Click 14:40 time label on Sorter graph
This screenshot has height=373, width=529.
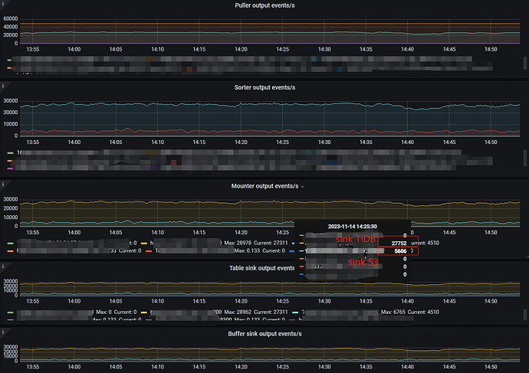(408, 142)
